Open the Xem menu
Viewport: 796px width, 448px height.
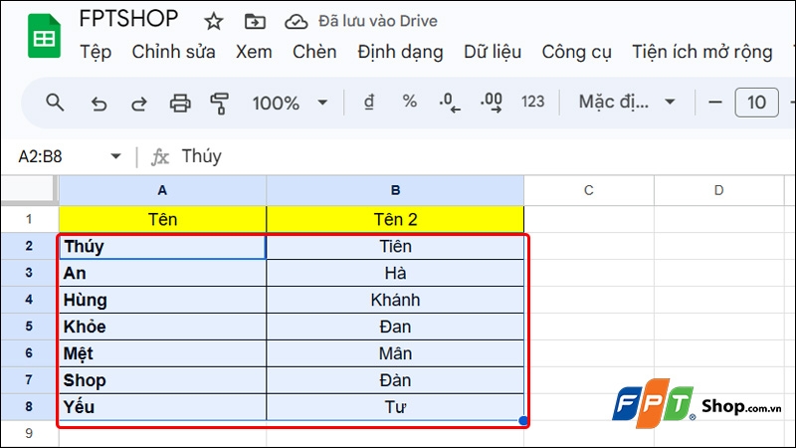coord(254,52)
